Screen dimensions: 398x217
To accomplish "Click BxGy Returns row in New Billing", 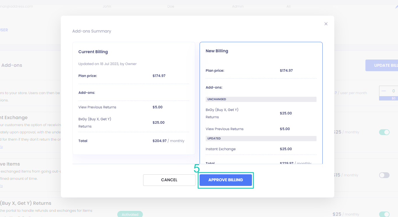I will (x=261, y=113).
